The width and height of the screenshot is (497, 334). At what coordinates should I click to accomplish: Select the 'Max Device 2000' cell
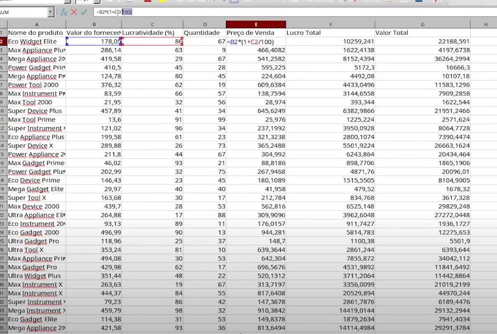[x=37, y=206]
